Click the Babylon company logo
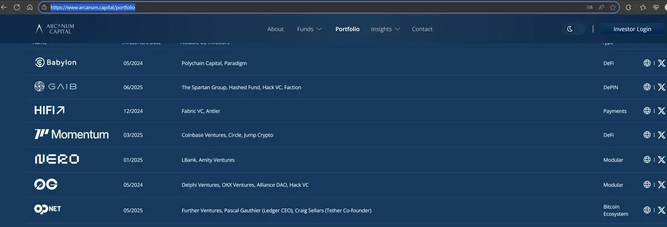The image size is (667, 227). 56,63
